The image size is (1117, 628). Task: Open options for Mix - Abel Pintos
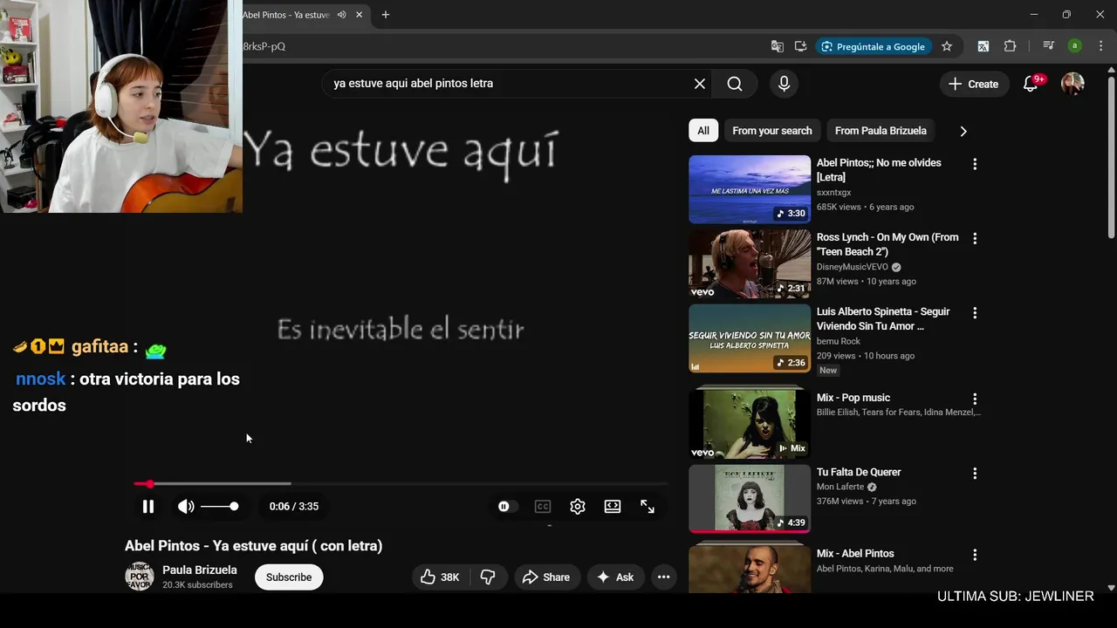975,554
